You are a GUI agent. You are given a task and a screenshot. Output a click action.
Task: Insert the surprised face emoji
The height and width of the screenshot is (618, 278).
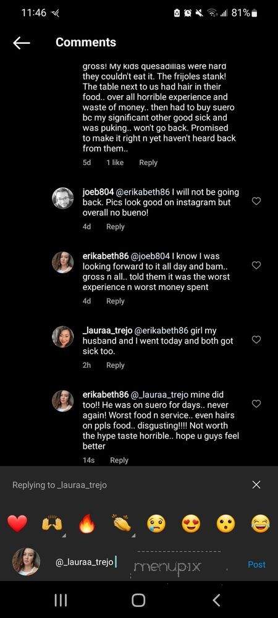click(x=225, y=524)
